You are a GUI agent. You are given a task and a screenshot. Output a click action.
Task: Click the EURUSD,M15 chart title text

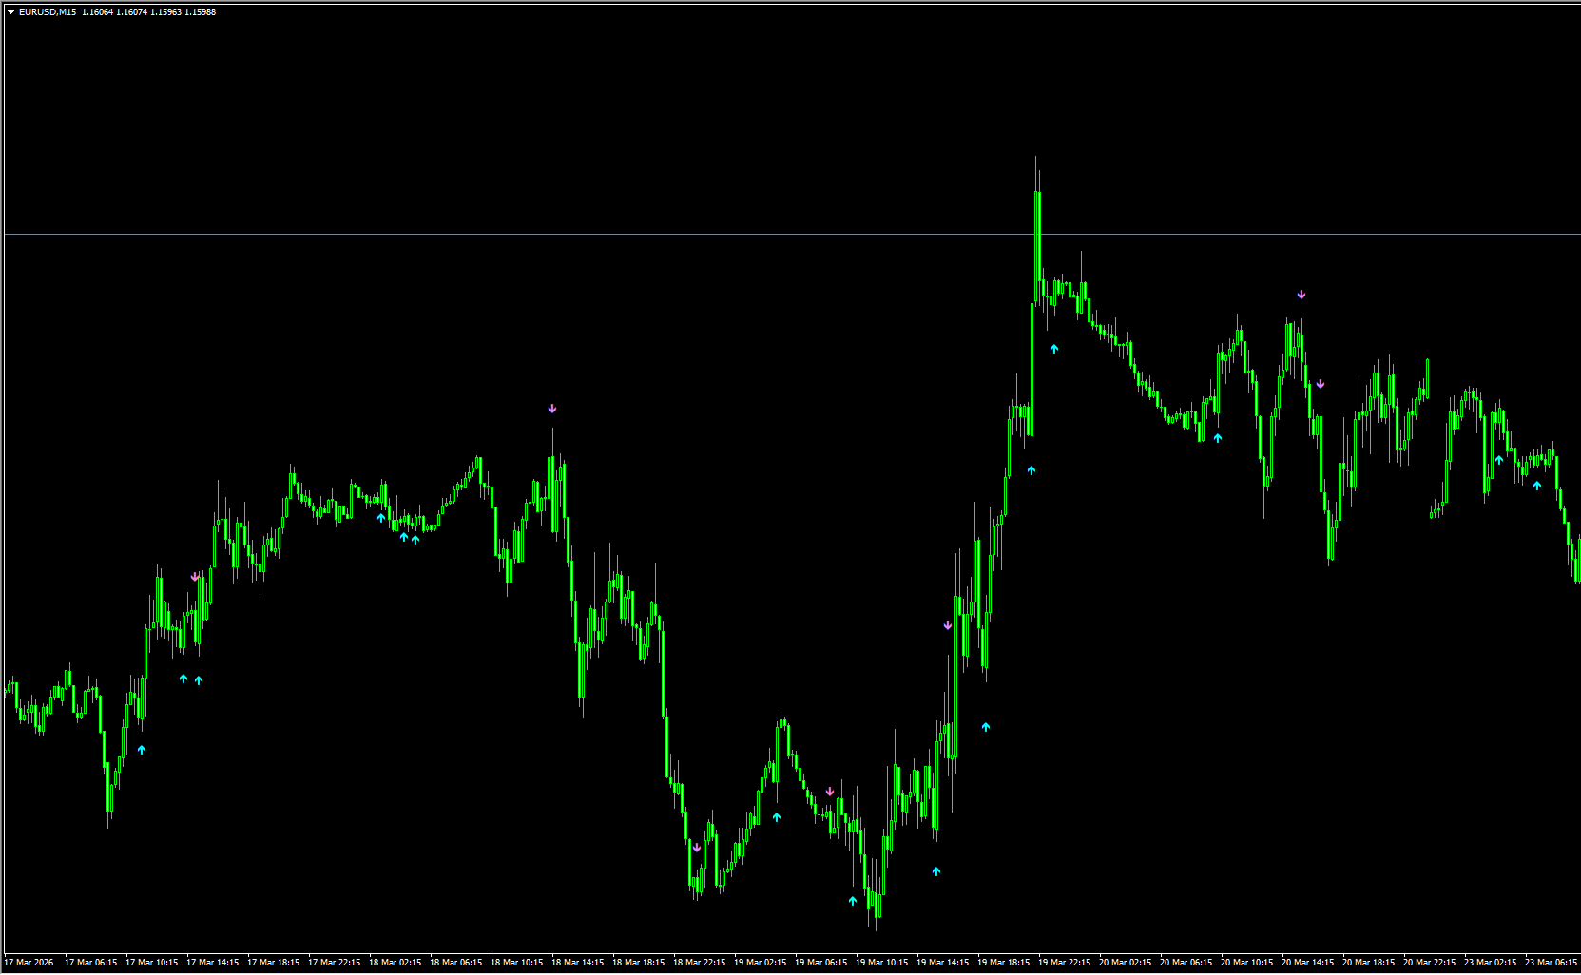48,12
